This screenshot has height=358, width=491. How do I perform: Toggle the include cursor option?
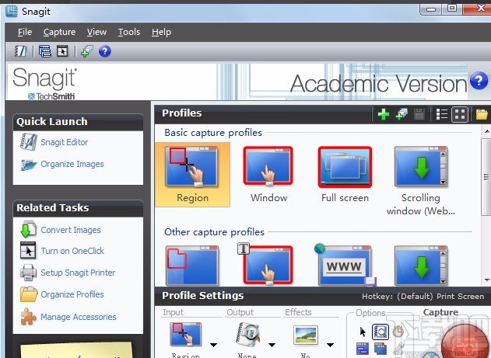point(363,332)
